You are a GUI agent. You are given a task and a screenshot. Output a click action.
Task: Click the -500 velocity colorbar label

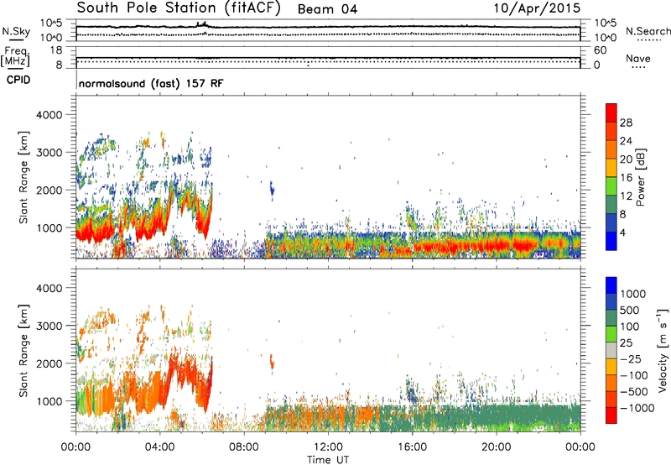634,392
